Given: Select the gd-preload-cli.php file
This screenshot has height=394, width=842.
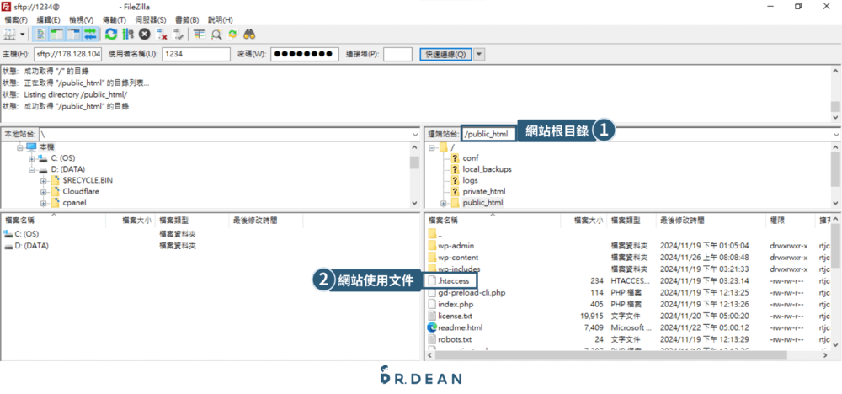Looking at the screenshot, I should click(x=472, y=292).
